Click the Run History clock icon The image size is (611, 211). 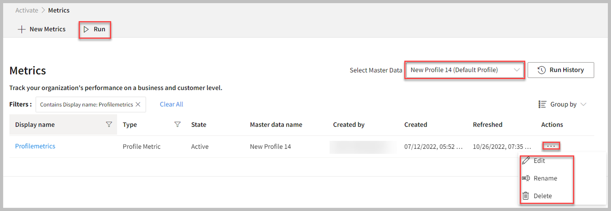click(541, 70)
